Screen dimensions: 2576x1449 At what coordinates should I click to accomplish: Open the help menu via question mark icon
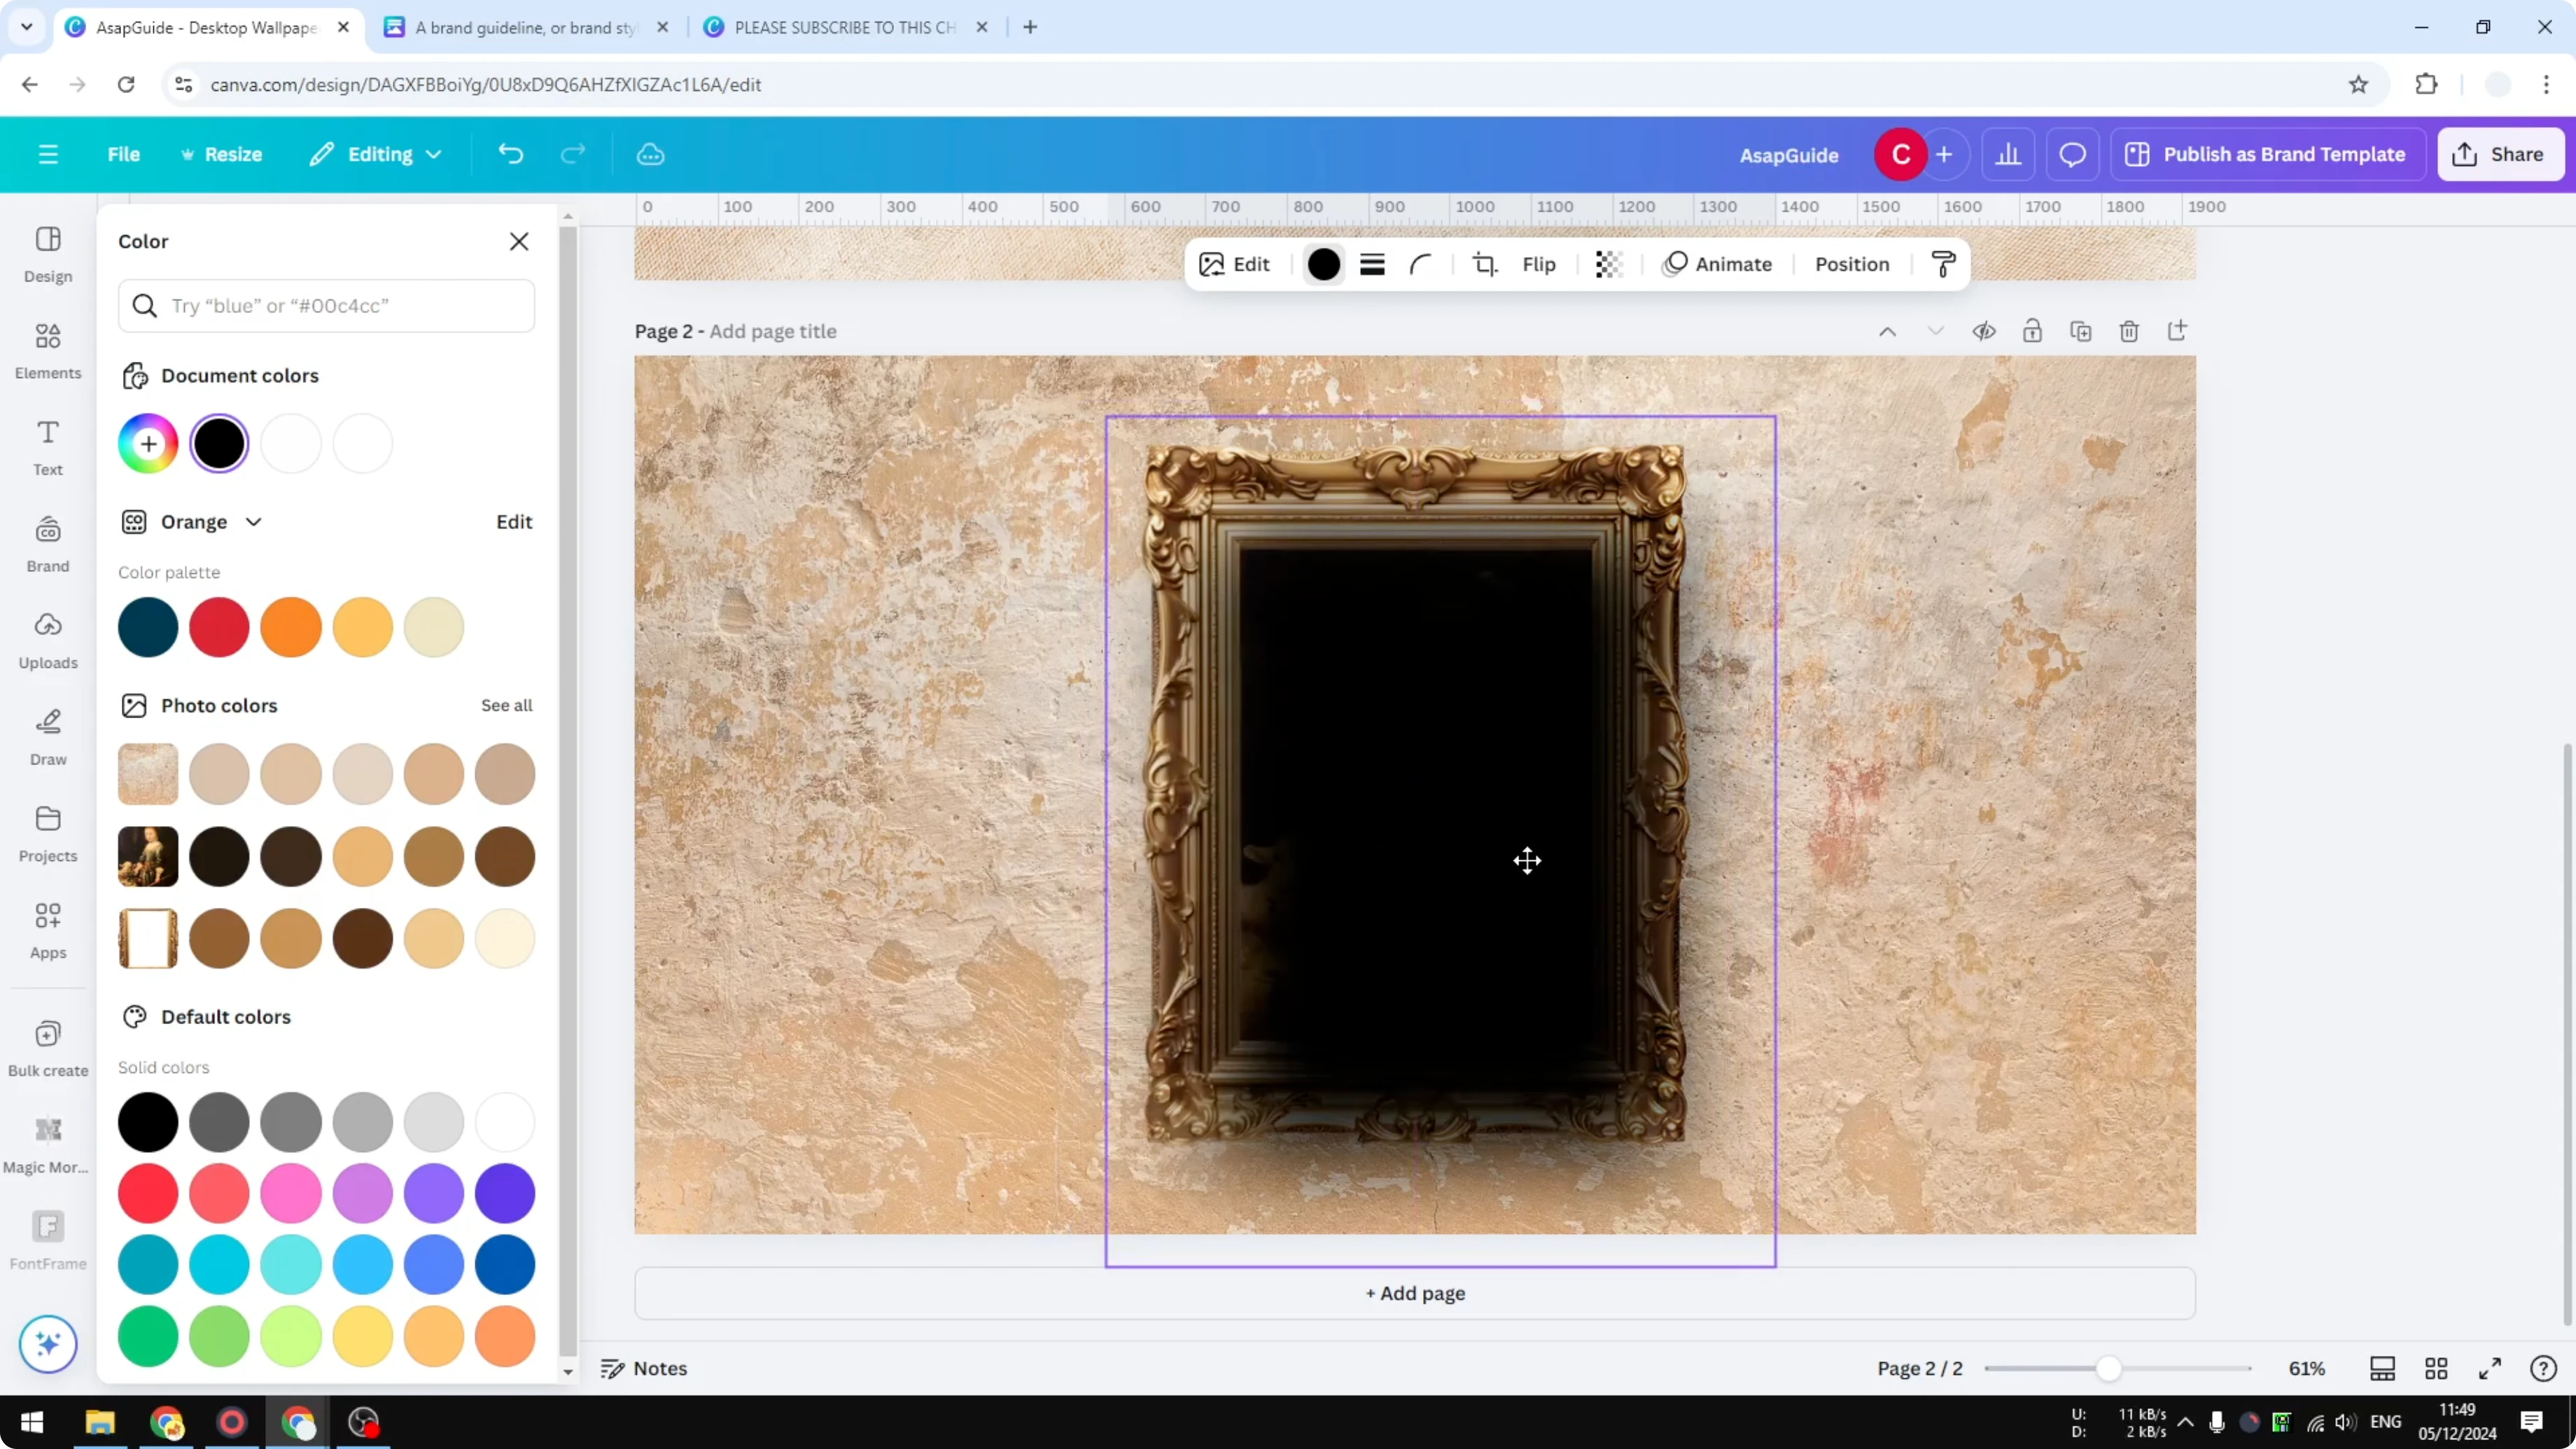coord(2543,1368)
